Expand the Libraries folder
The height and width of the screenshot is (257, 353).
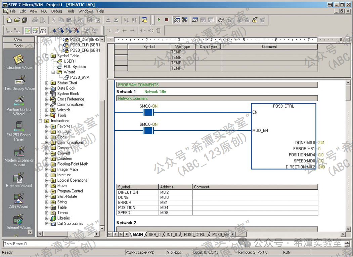click(x=47, y=218)
